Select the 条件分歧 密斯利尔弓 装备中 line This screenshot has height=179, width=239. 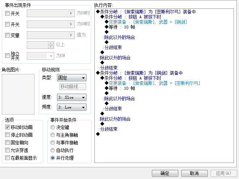pyautogui.click(x=146, y=12)
